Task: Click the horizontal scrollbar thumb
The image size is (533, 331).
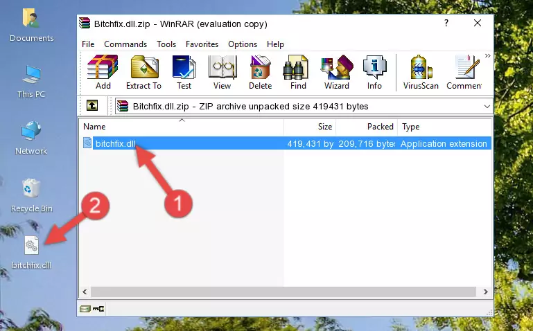Action: (x=283, y=292)
